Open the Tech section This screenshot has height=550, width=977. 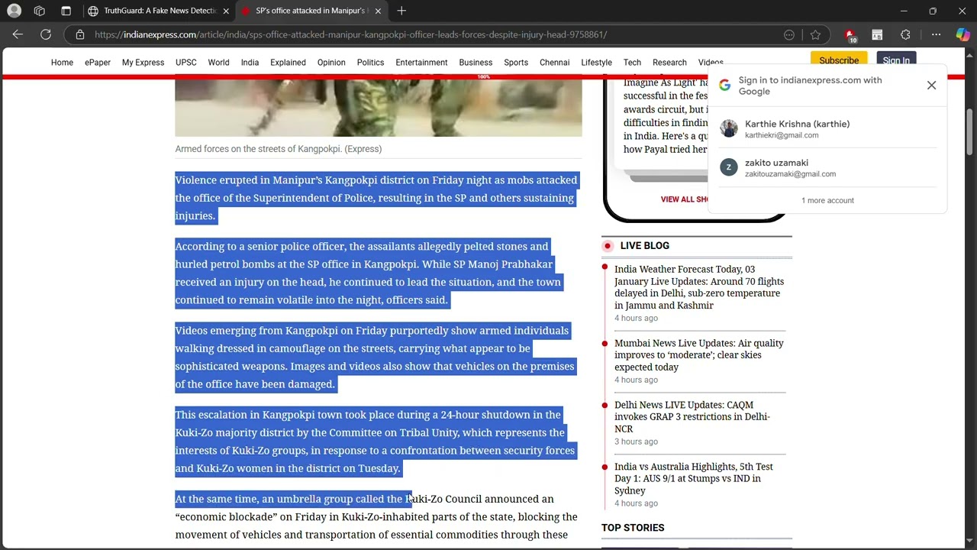pos(632,63)
